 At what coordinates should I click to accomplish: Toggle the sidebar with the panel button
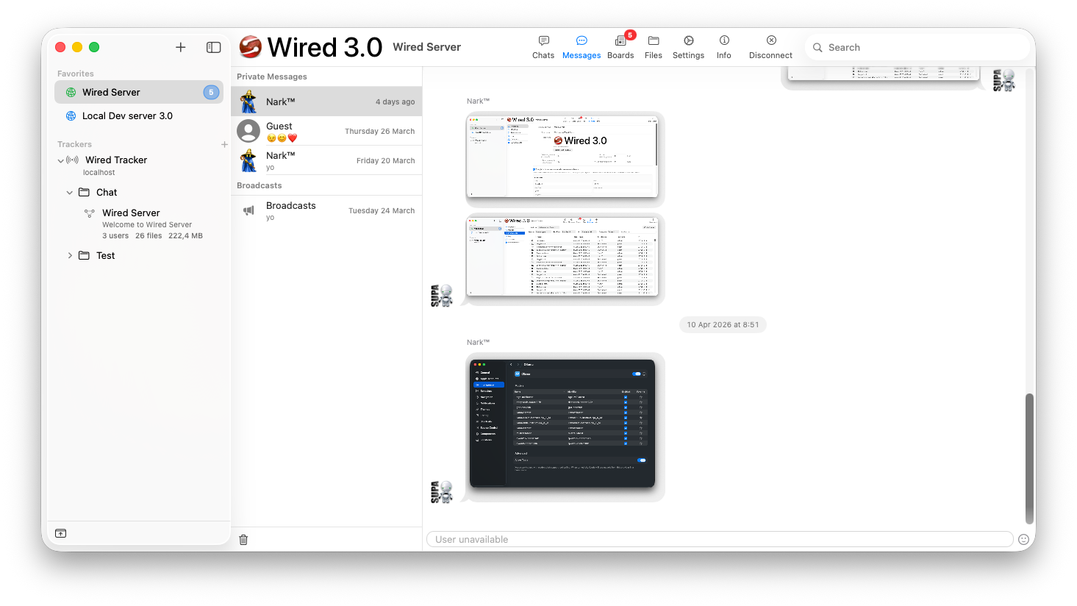click(x=213, y=47)
